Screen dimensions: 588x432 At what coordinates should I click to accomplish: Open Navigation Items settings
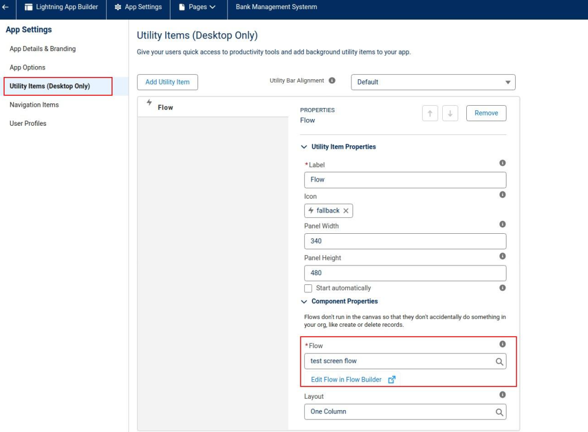34,105
